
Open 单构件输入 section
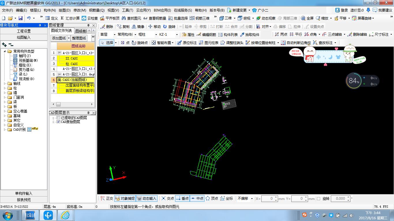tap(24, 193)
